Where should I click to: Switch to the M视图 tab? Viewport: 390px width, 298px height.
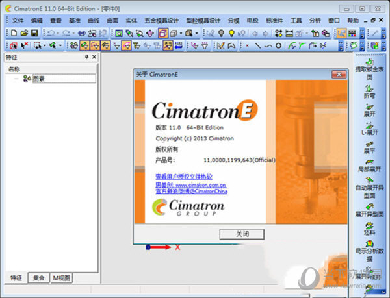click(x=62, y=278)
